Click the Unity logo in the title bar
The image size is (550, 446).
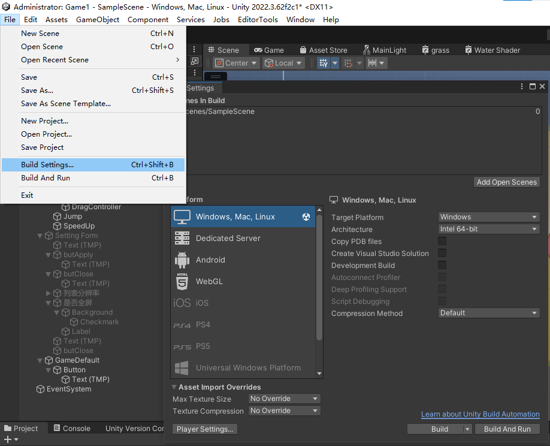click(x=6, y=7)
